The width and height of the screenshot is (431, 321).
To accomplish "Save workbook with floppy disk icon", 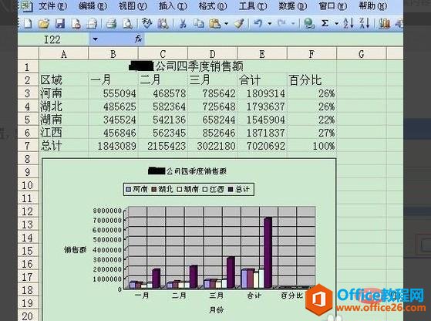I will tap(59, 24).
